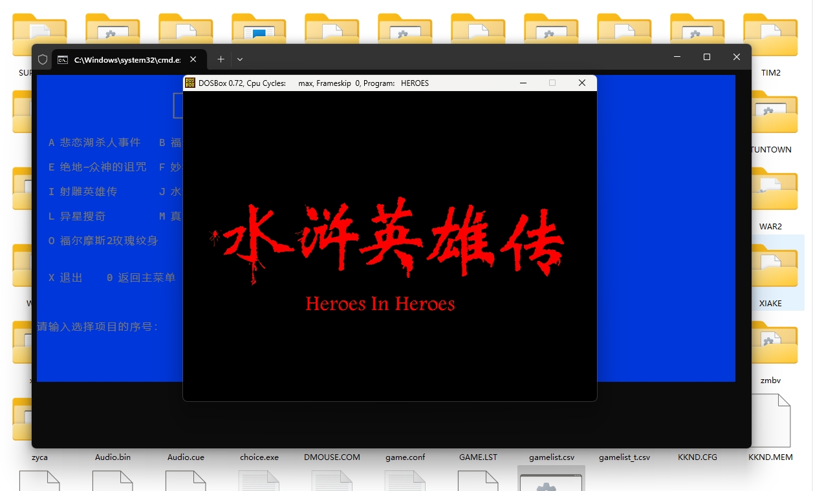Click the DOSBox icon in the title bar
813x491 pixels.
coord(190,83)
